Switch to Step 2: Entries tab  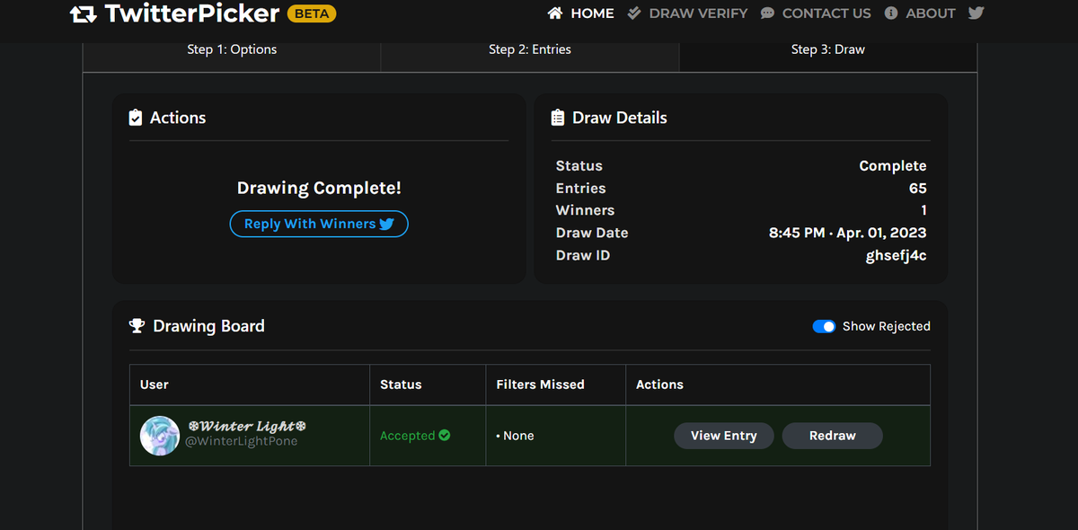(530, 49)
